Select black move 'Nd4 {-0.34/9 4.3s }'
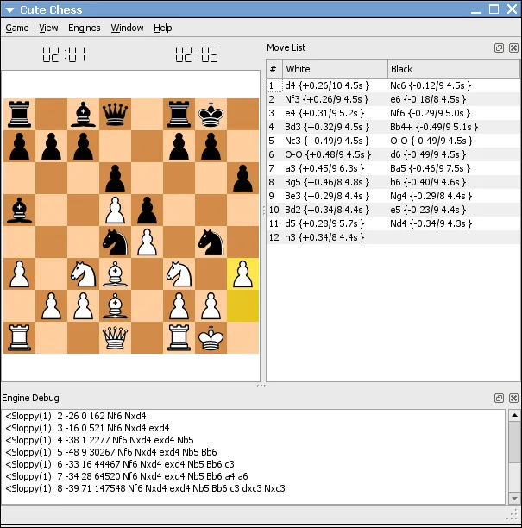 pyautogui.click(x=454, y=223)
